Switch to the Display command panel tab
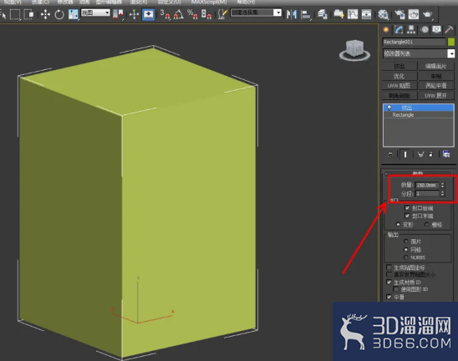This screenshot has height=361, width=458. [436, 30]
